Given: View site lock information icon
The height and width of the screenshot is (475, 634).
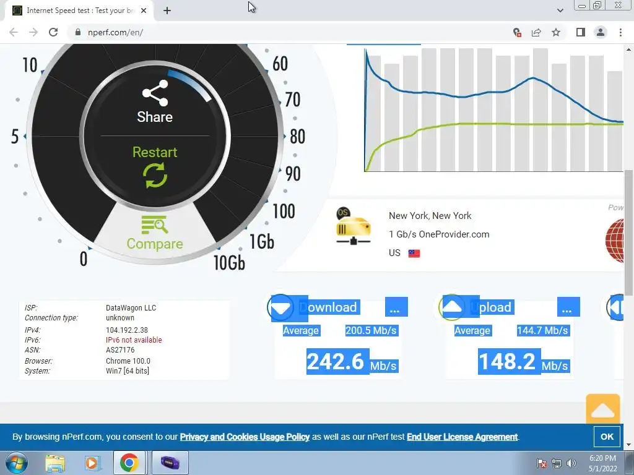Looking at the screenshot, I should click(77, 32).
